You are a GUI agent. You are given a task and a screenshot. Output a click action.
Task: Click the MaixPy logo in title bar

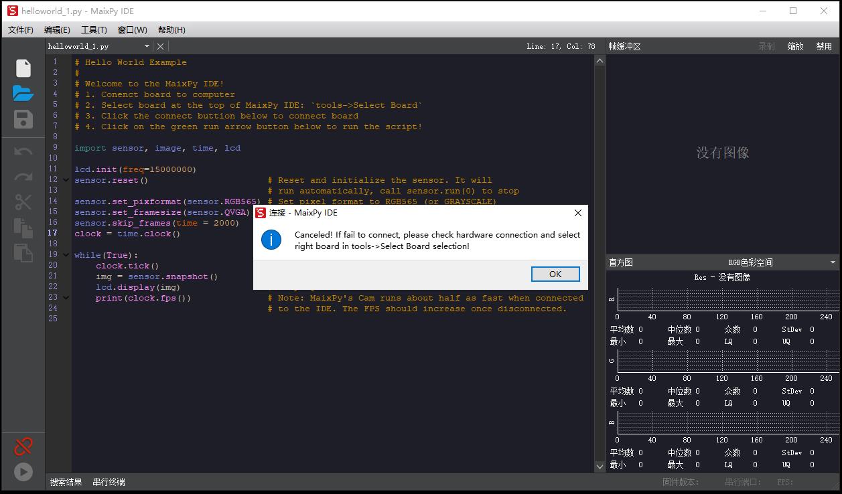(12, 11)
